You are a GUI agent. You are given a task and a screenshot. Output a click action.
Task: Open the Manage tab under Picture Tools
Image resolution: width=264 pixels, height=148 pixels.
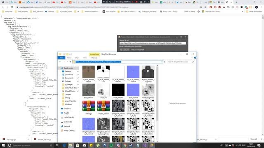(x=94, y=58)
